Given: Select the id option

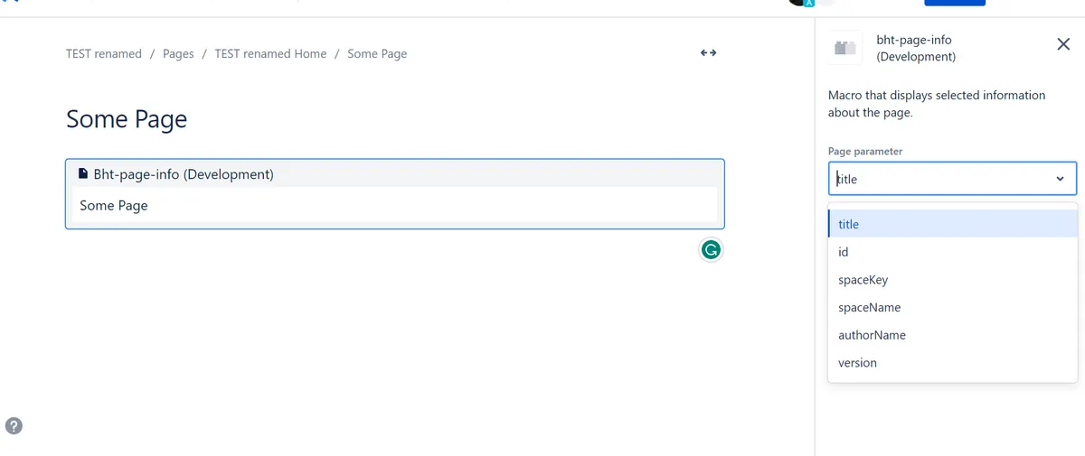Looking at the screenshot, I should click(x=953, y=252).
